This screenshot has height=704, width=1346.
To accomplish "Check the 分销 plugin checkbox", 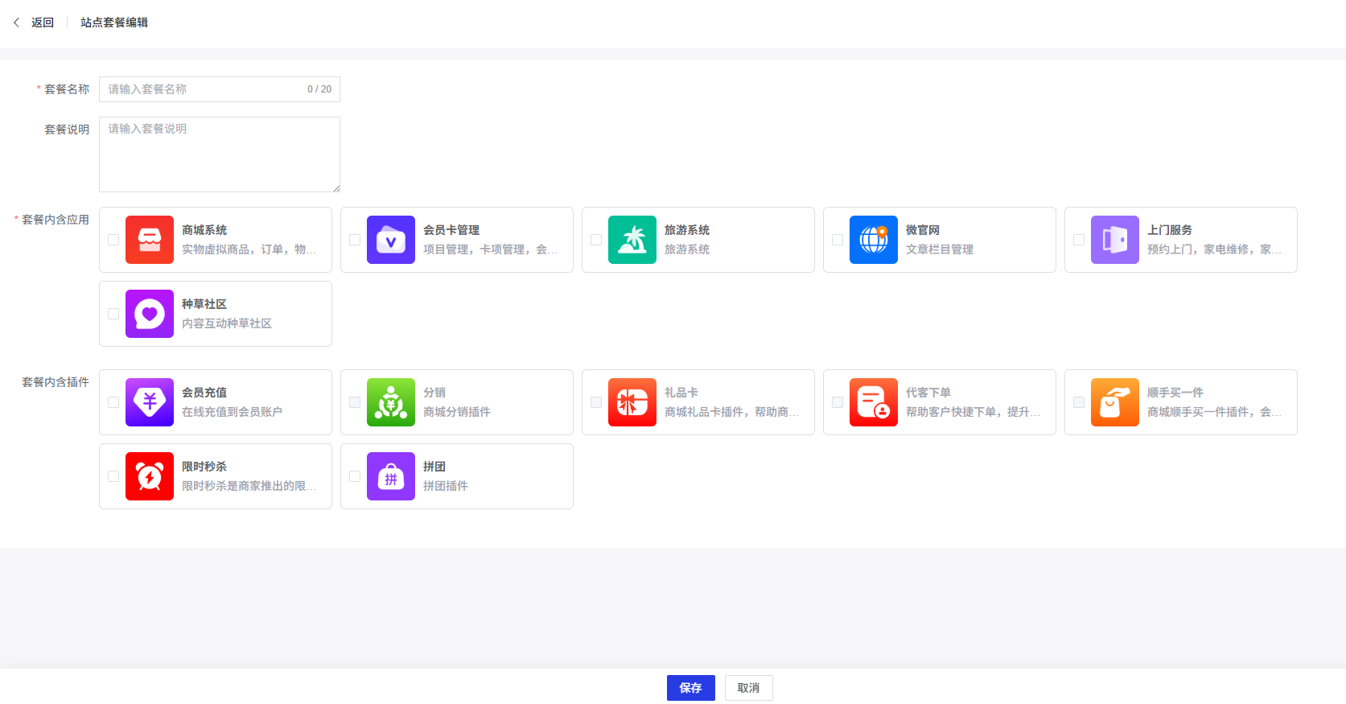I will (x=355, y=402).
